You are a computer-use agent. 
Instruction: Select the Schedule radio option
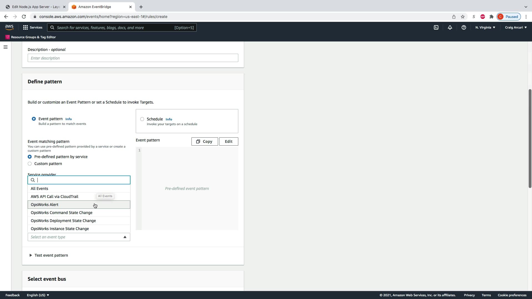(x=142, y=119)
